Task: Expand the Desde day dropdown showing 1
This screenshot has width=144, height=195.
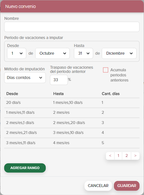Action: pyautogui.click(x=17, y=53)
